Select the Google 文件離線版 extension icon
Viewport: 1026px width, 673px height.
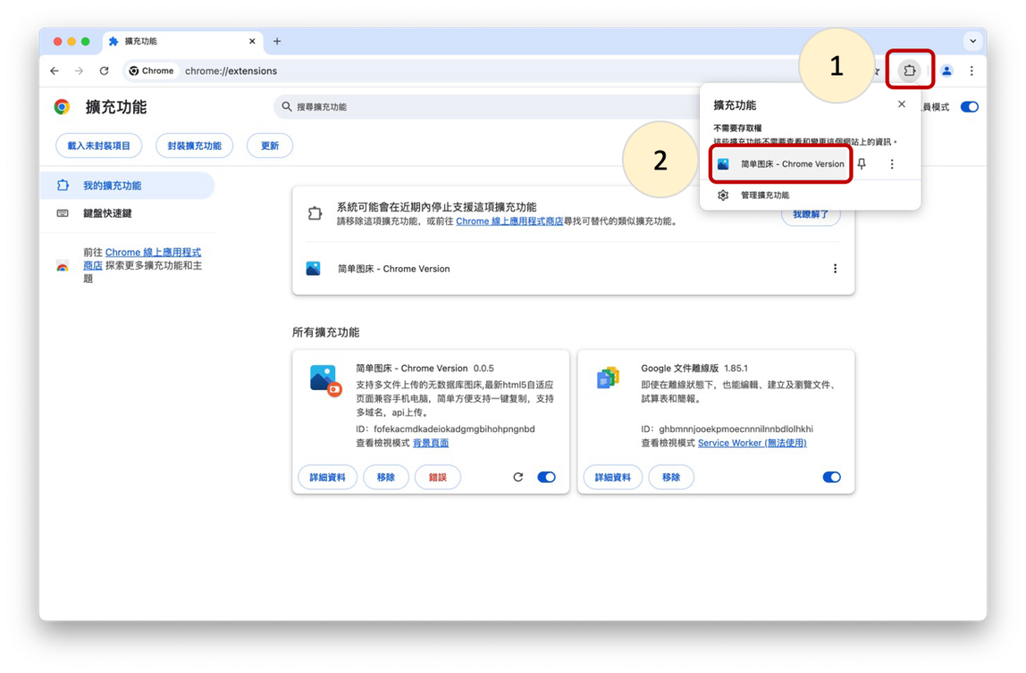[608, 378]
